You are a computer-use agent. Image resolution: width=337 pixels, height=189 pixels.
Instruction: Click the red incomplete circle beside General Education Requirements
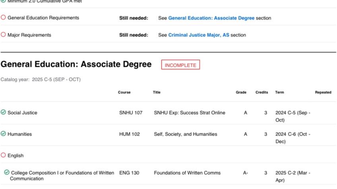pyautogui.click(x=3, y=17)
